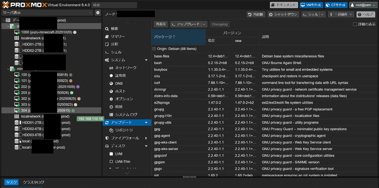Open the サーバ表示 view selector dropdown
The width and height of the screenshot is (379, 188).
pos(47,12)
